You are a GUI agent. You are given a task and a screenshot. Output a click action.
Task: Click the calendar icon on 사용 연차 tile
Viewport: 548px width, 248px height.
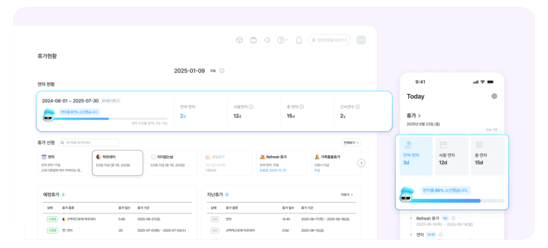point(444,145)
